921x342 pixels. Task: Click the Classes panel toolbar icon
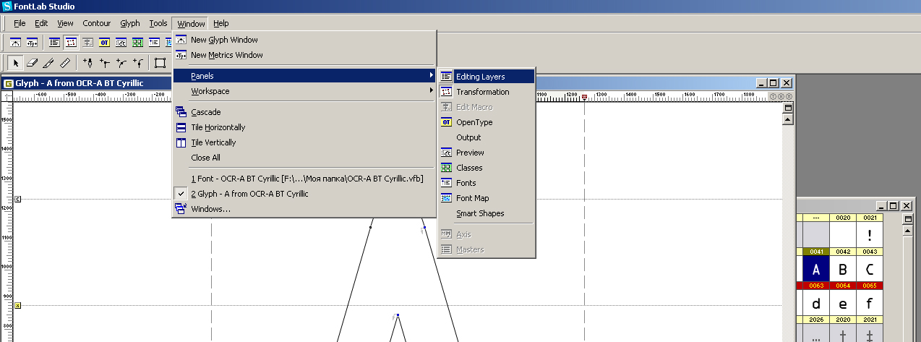click(x=137, y=43)
